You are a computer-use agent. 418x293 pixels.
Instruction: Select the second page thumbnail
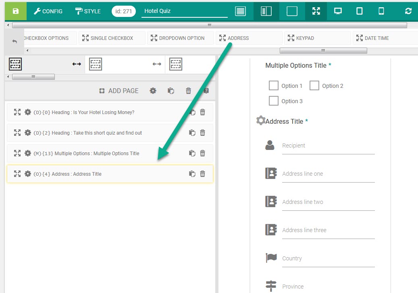point(96,64)
